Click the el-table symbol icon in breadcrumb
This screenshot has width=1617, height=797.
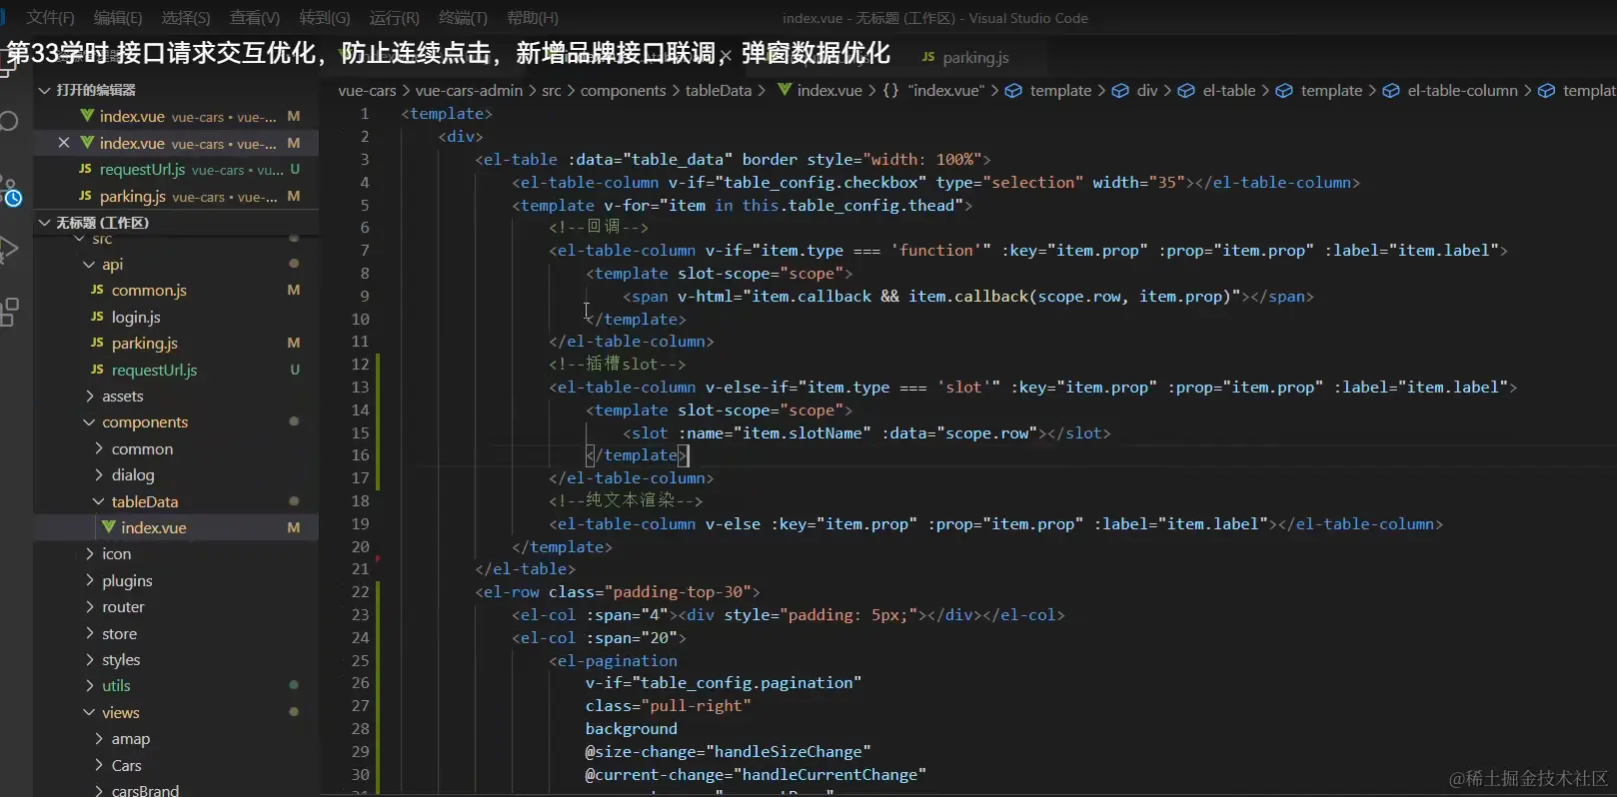click(1186, 90)
